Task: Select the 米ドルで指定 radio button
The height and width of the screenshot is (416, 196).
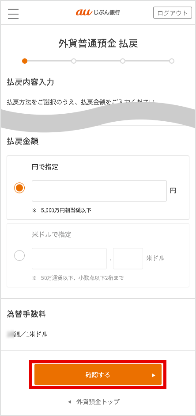Action: tap(19, 256)
